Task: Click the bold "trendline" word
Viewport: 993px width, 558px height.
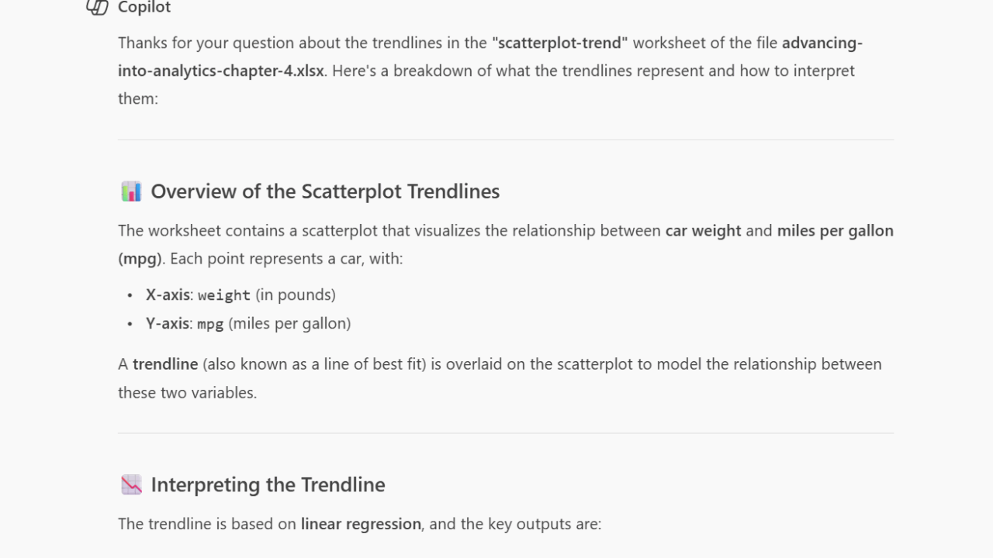Action: [165, 364]
